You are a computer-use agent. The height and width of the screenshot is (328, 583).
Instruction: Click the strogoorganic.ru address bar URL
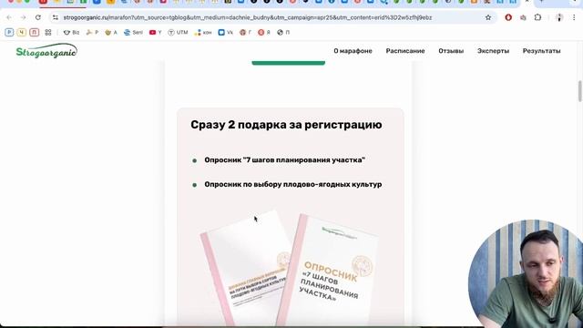(247, 17)
